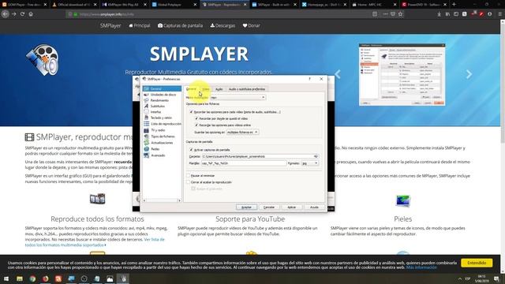
Task: Click Aplicar button in Preferences
Action: click(x=291, y=207)
